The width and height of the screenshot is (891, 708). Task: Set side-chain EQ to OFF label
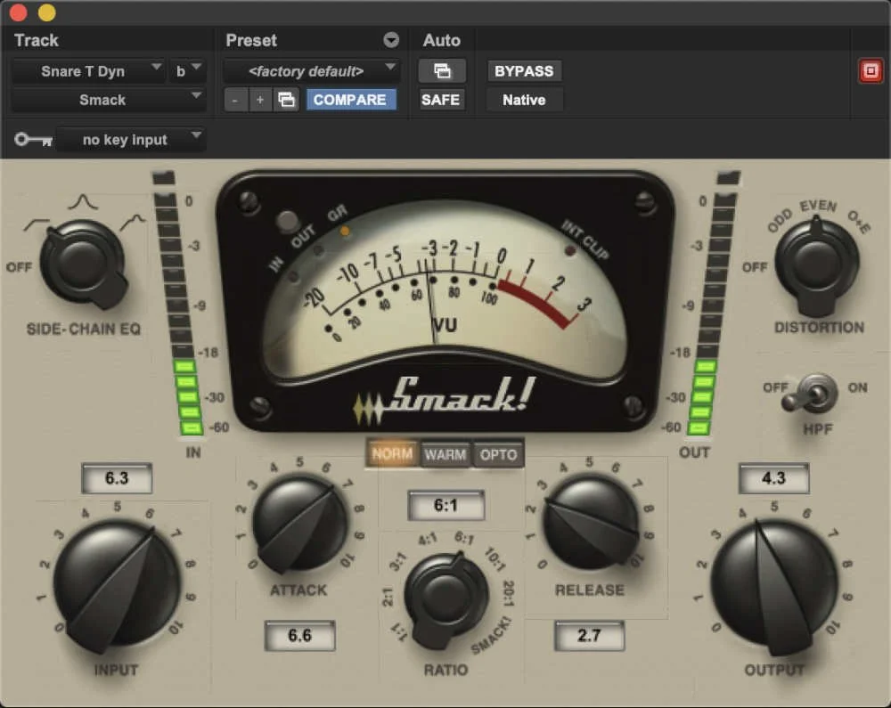point(20,267)
